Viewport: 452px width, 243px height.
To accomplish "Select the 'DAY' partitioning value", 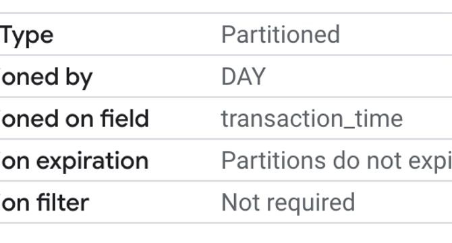I will tap(244, 77).
